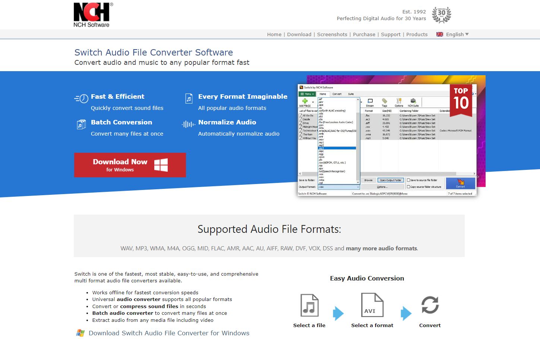Open the green Menu dropdown in Switch
This screenshot has height=339, width=540.
tap(307, 94)
